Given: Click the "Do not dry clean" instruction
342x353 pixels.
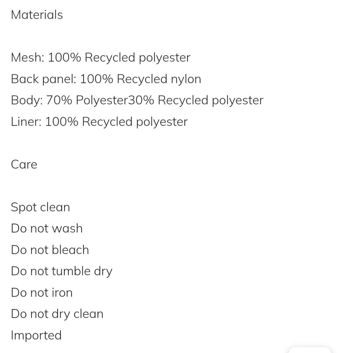Looking at the screenshot, I should pyautogui.click(x=57, y=314).
